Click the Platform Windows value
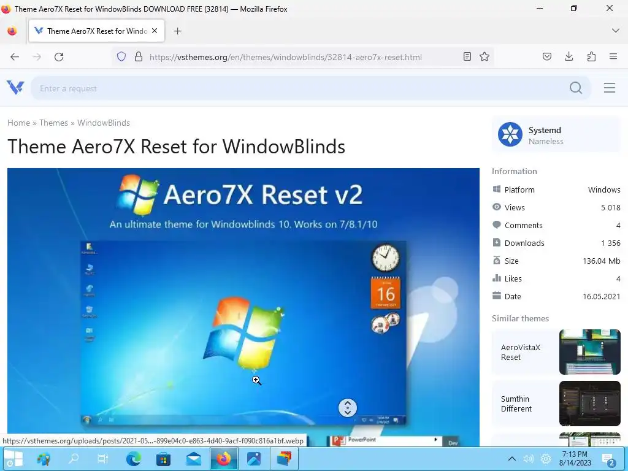Screen dimensions: 628x471 pos(604,190)
